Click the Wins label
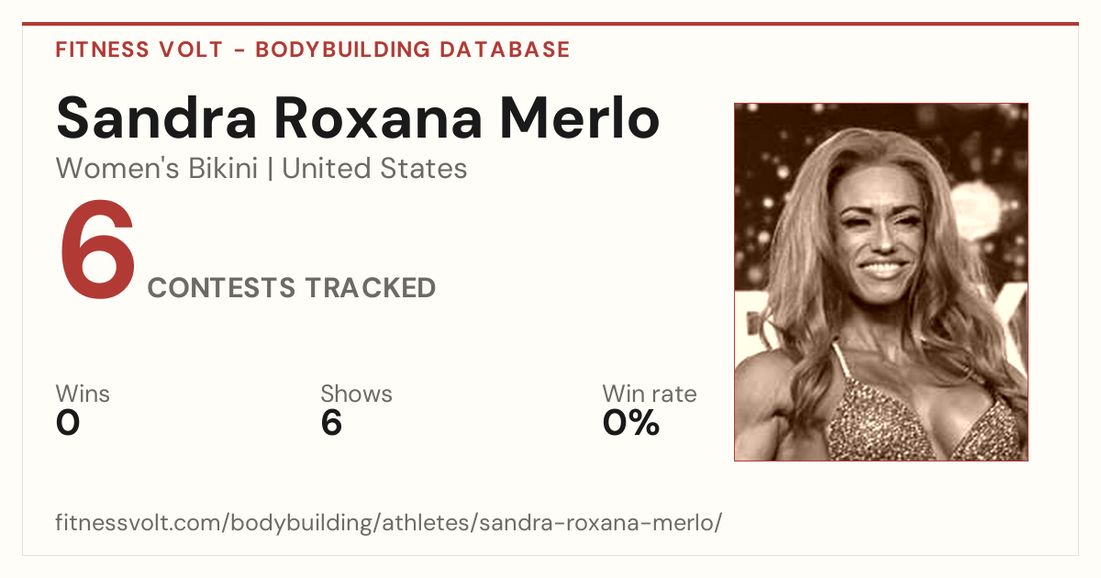1101x578 pixels. coord(83,394)
